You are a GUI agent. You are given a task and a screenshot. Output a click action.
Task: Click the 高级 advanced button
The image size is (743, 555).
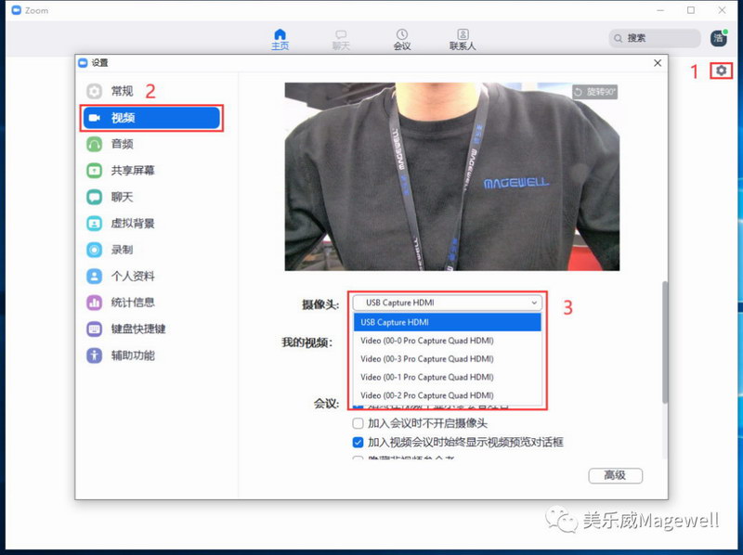[x=615, y=475]
